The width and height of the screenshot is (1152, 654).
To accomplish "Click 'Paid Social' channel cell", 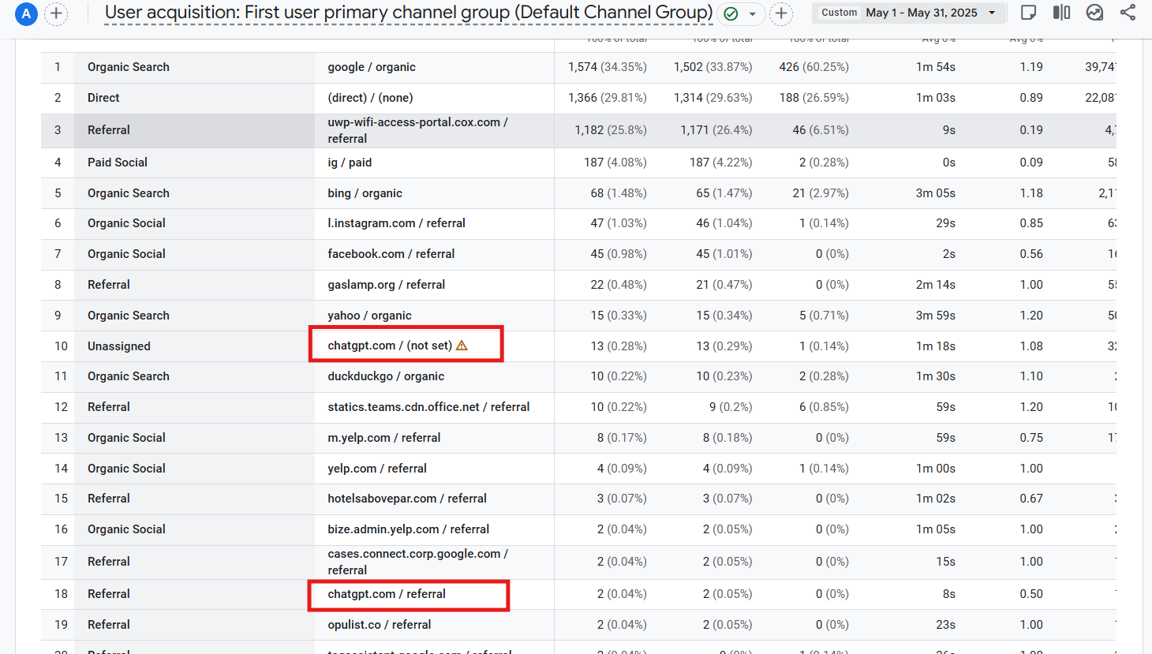I will click(118, 163).
